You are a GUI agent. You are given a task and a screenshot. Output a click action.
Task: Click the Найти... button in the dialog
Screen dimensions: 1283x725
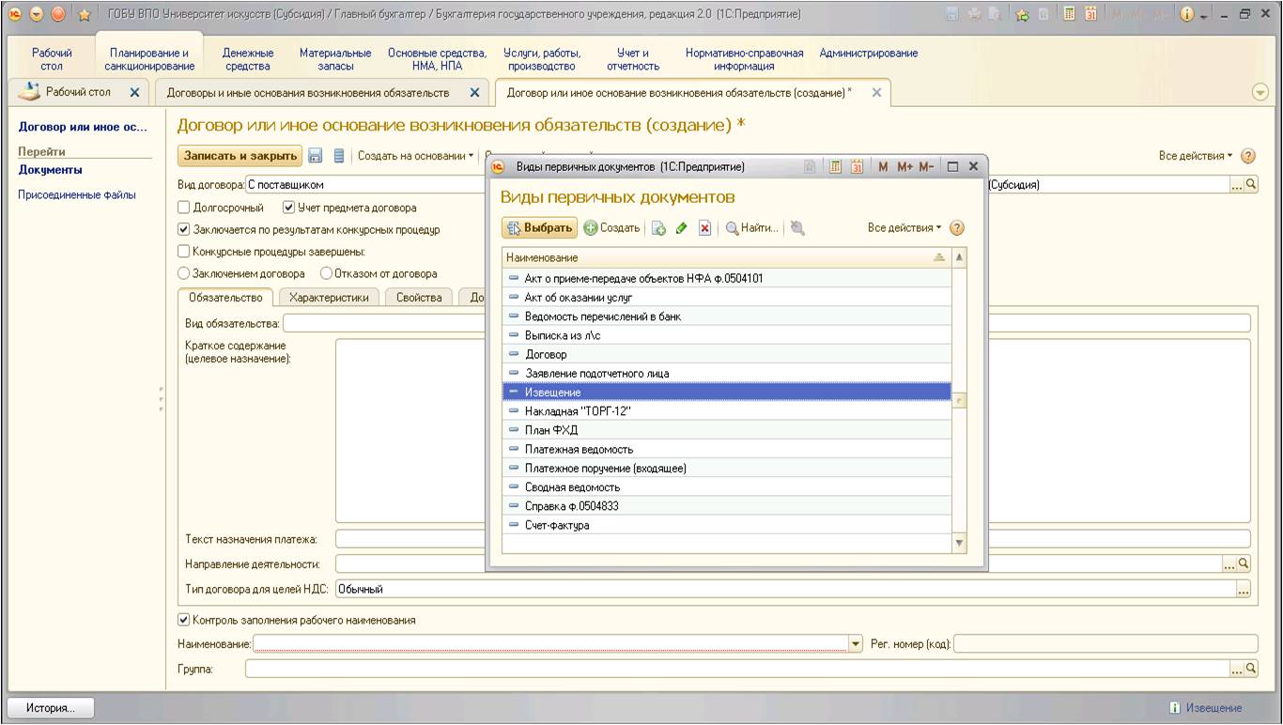tap(751, 228)
